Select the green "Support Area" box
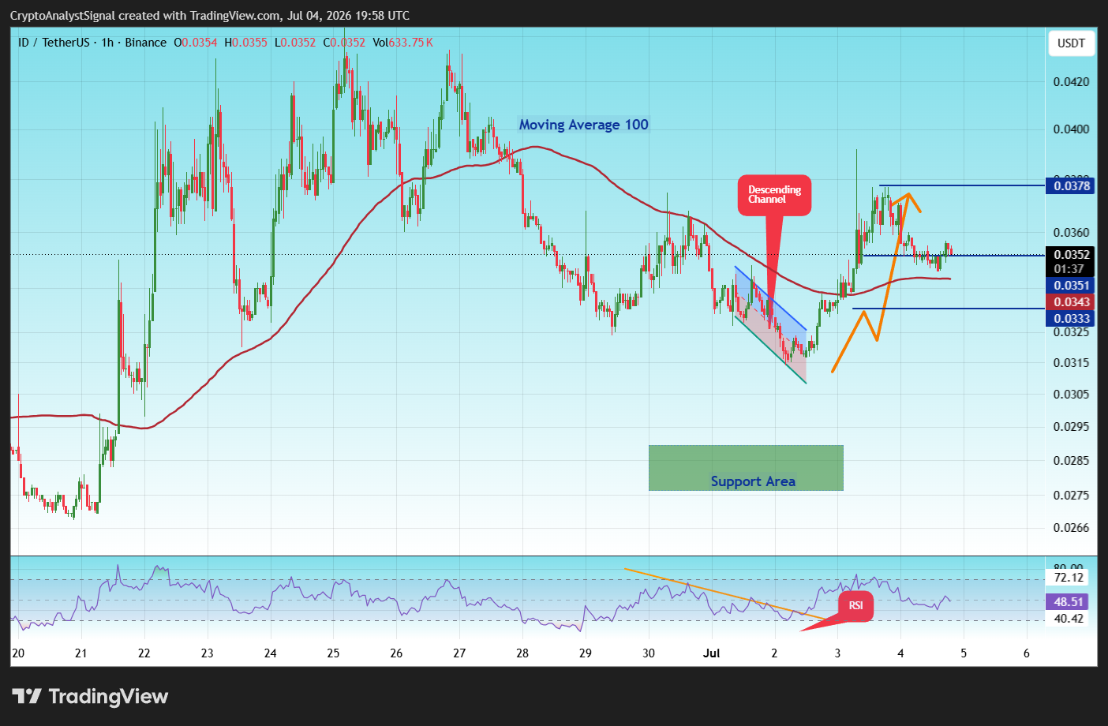Screen dimensions: 1108x726 pos(746,468)
